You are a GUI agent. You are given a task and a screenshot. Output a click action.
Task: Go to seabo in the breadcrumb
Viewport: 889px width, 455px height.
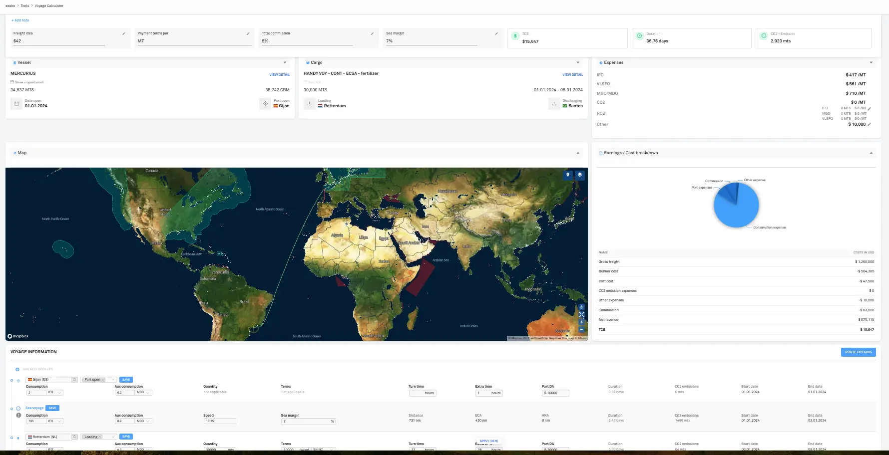point(10,6)
